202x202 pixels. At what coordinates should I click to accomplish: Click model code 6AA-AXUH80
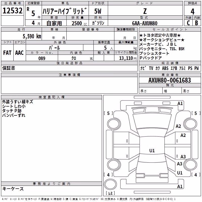coord(145,23)
